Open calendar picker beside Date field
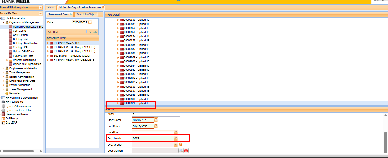This screenshot has height=158, width=388. click(90, 22)
